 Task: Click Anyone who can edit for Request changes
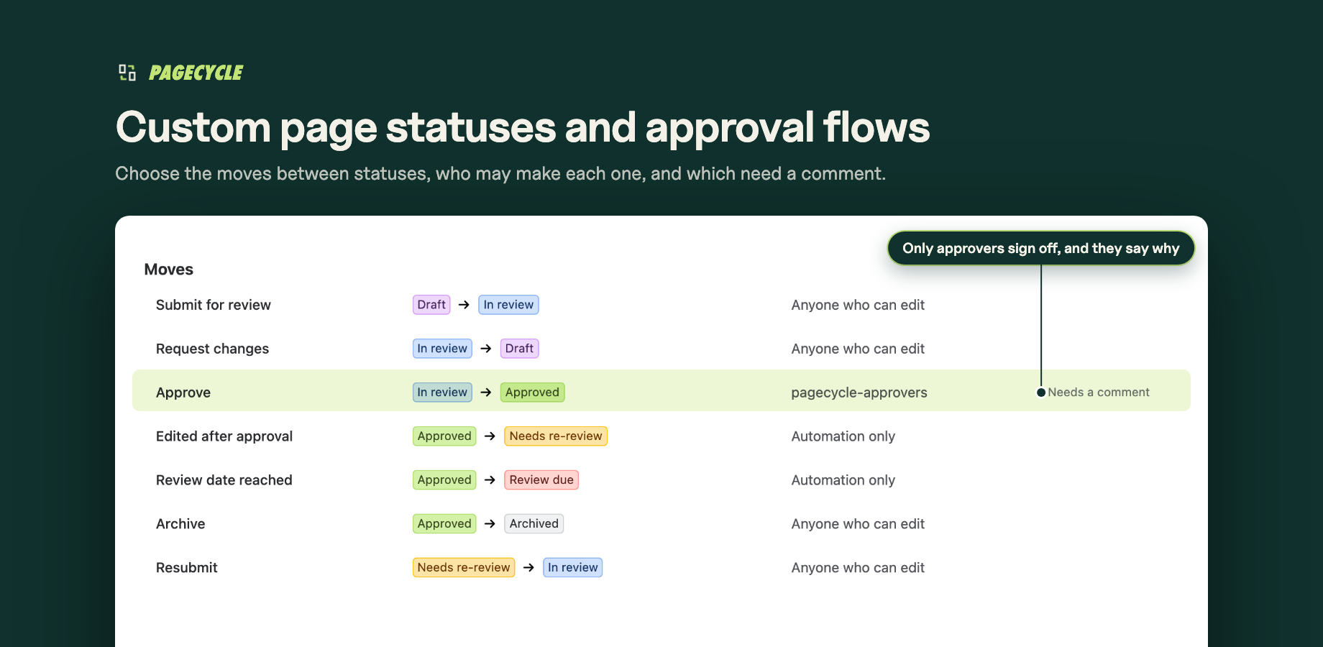tap(858, 349)
